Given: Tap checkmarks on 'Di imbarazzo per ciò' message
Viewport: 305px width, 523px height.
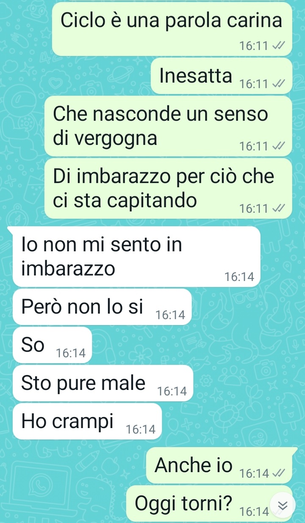Looking at the screenshot, I should (x=278, y=208).
